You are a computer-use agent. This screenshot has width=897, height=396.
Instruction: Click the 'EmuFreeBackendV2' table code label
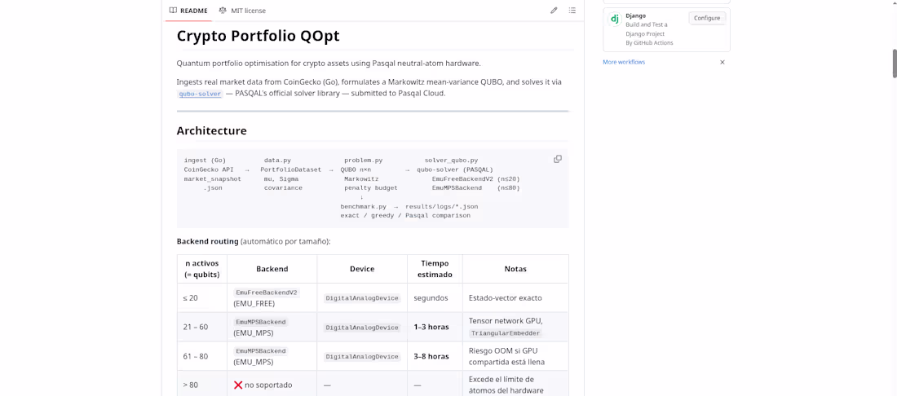[x=267, y=293]
